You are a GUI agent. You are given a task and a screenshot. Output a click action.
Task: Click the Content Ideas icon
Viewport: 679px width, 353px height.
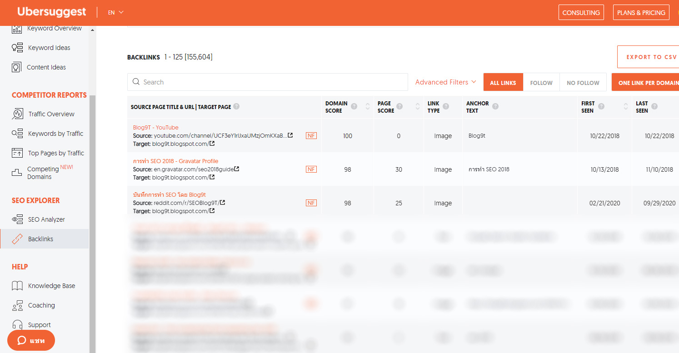click(17, 67)
